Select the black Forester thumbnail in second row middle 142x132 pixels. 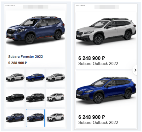coord(35,98)
